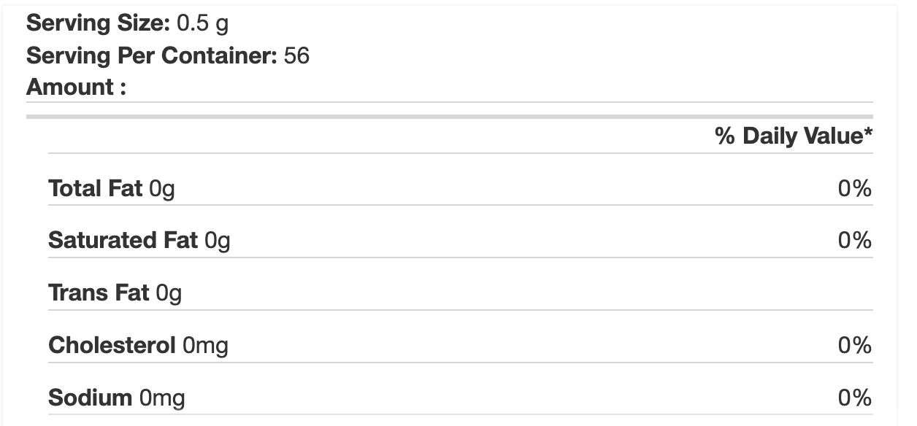Click the % Daily Value* column header
Image resolution: width=917 pixels, height=426 pixels.
[794, 136]
